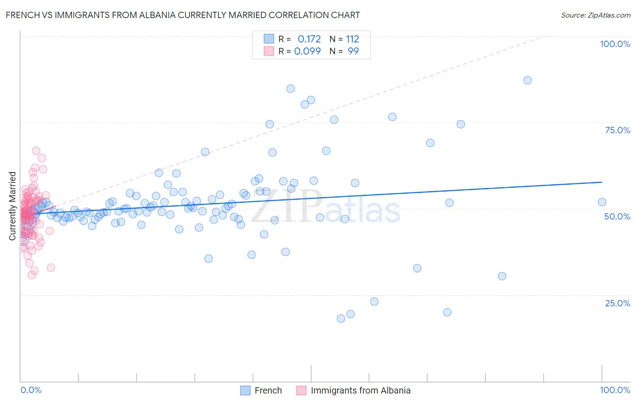Screen dimensions: 636x403
Task: Toggle the French series legend label
Action: coord(268,390)
